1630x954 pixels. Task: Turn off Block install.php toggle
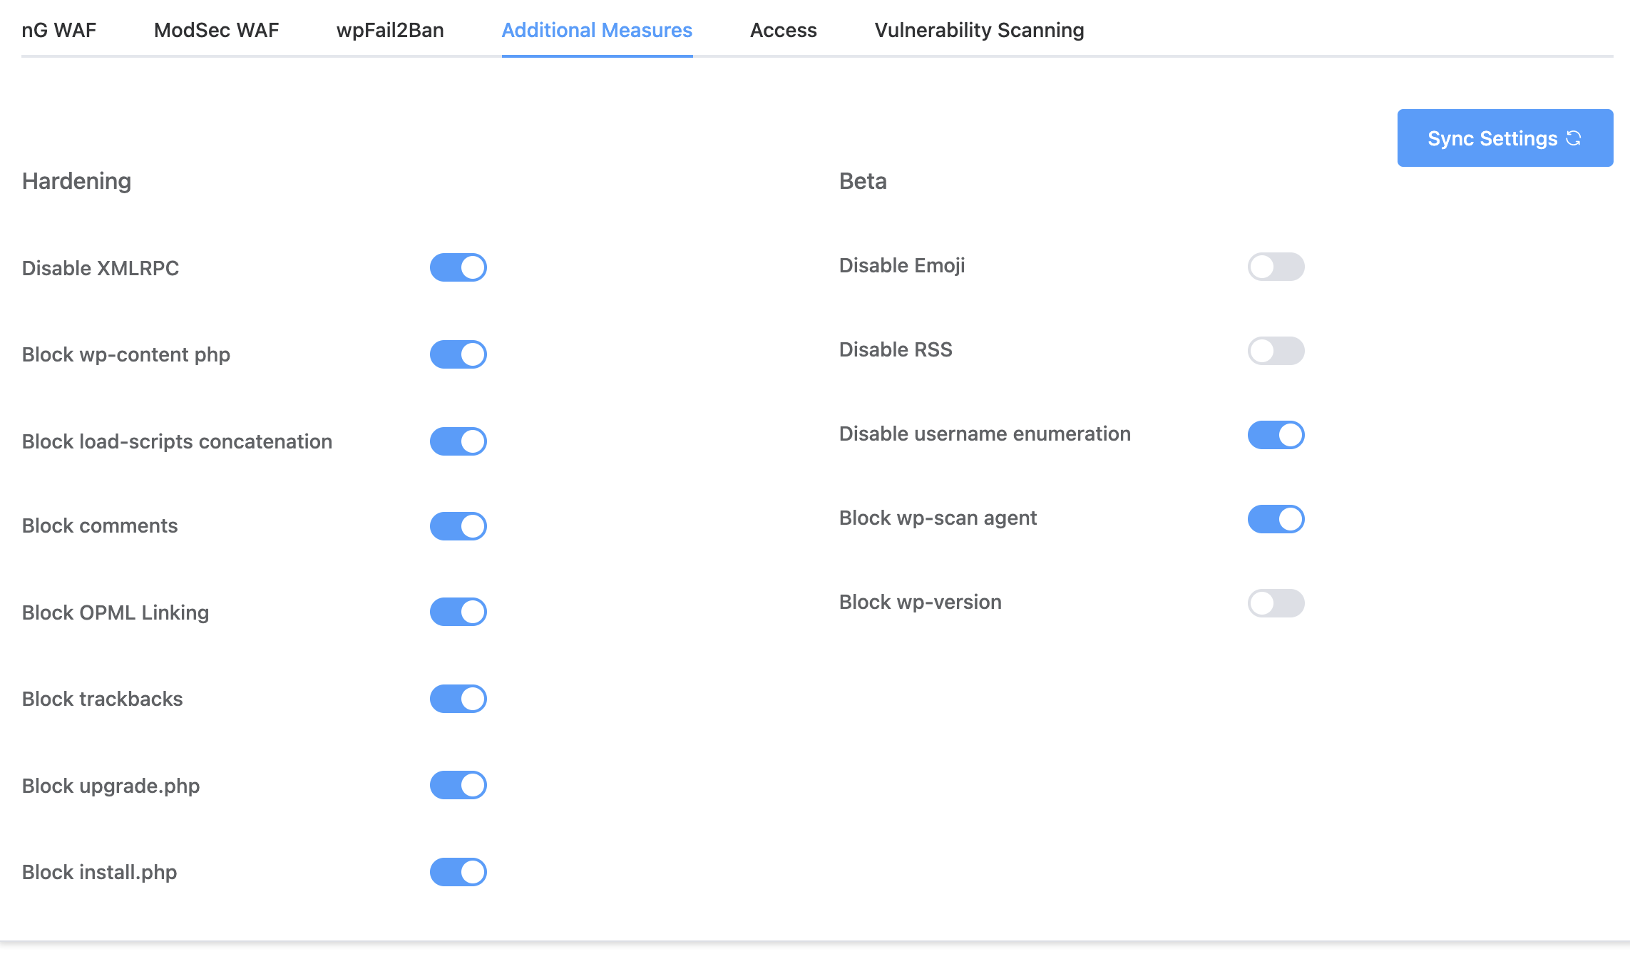point(458,872)
